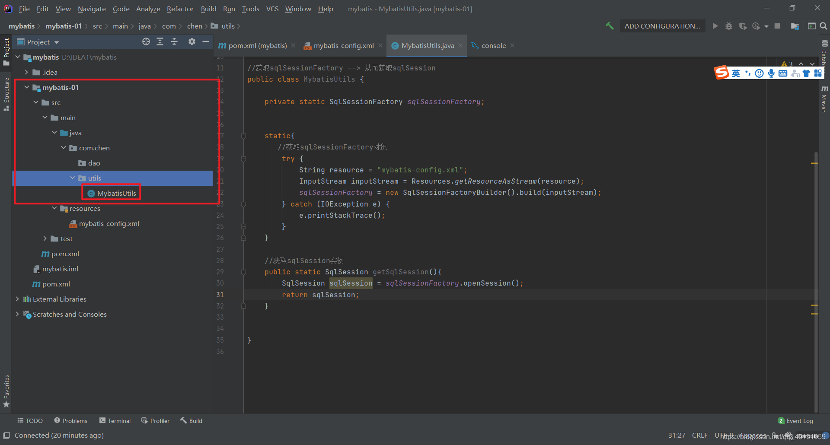This screenshot has width=830, height=445.
Task: Click the Collapse All icon in Project panel
Action: [174, 41]
